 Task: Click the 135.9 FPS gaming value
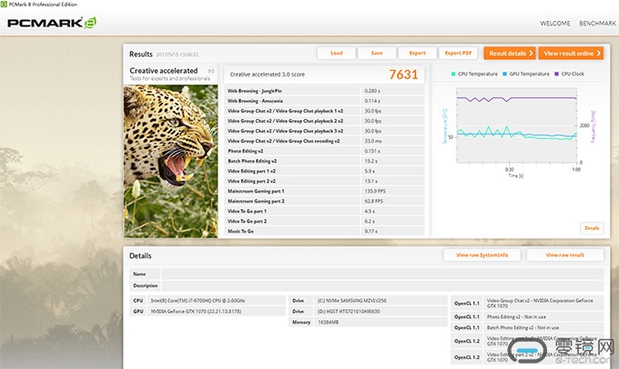click(x=375, y=191)
